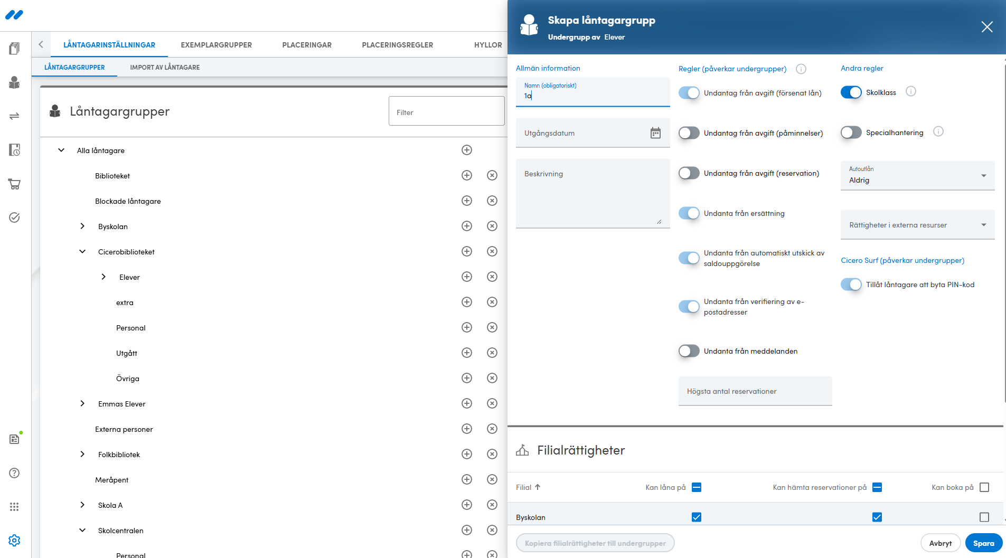This screenshot has width=1006, height=558.
Task: Delete the Cicerobiblioteket group
Action: [x=492, y=251]
